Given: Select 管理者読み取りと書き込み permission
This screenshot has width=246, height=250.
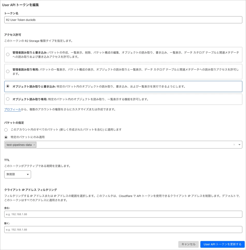Looking at the screenshot, I should tap(8, 54).
